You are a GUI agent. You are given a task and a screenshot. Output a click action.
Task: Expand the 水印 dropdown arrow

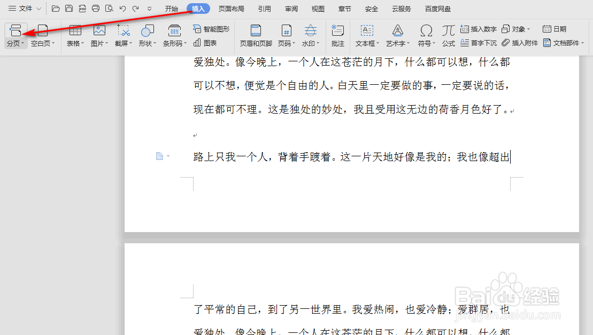[x=318, y=43]
